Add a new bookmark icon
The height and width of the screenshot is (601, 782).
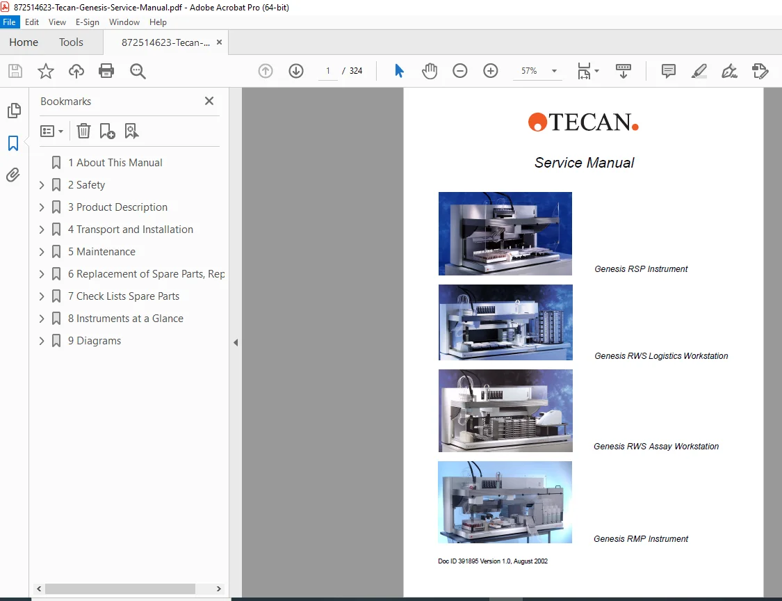107,131
